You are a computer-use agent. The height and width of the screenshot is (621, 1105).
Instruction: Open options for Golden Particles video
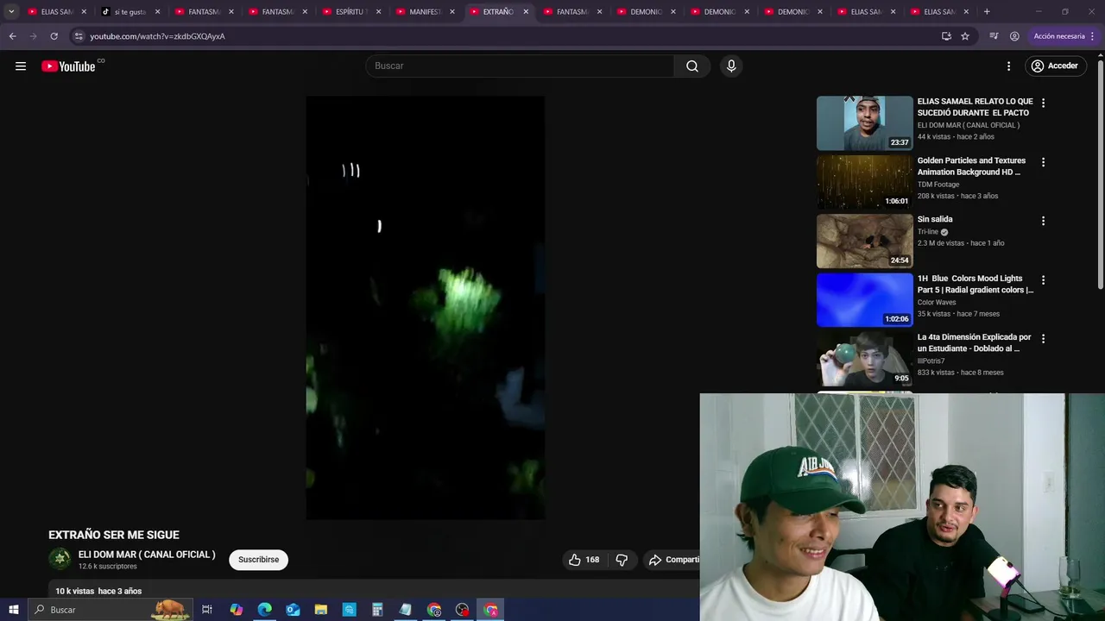[x=1043, y=162]
